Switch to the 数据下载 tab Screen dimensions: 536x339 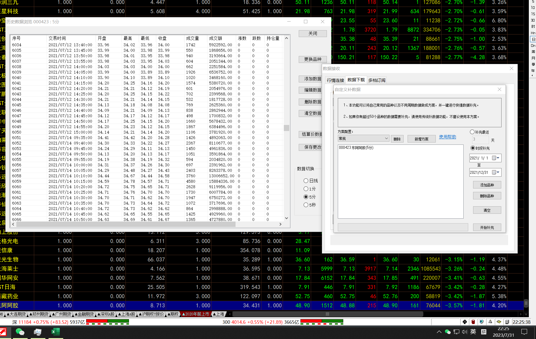[x=356, y=80]
